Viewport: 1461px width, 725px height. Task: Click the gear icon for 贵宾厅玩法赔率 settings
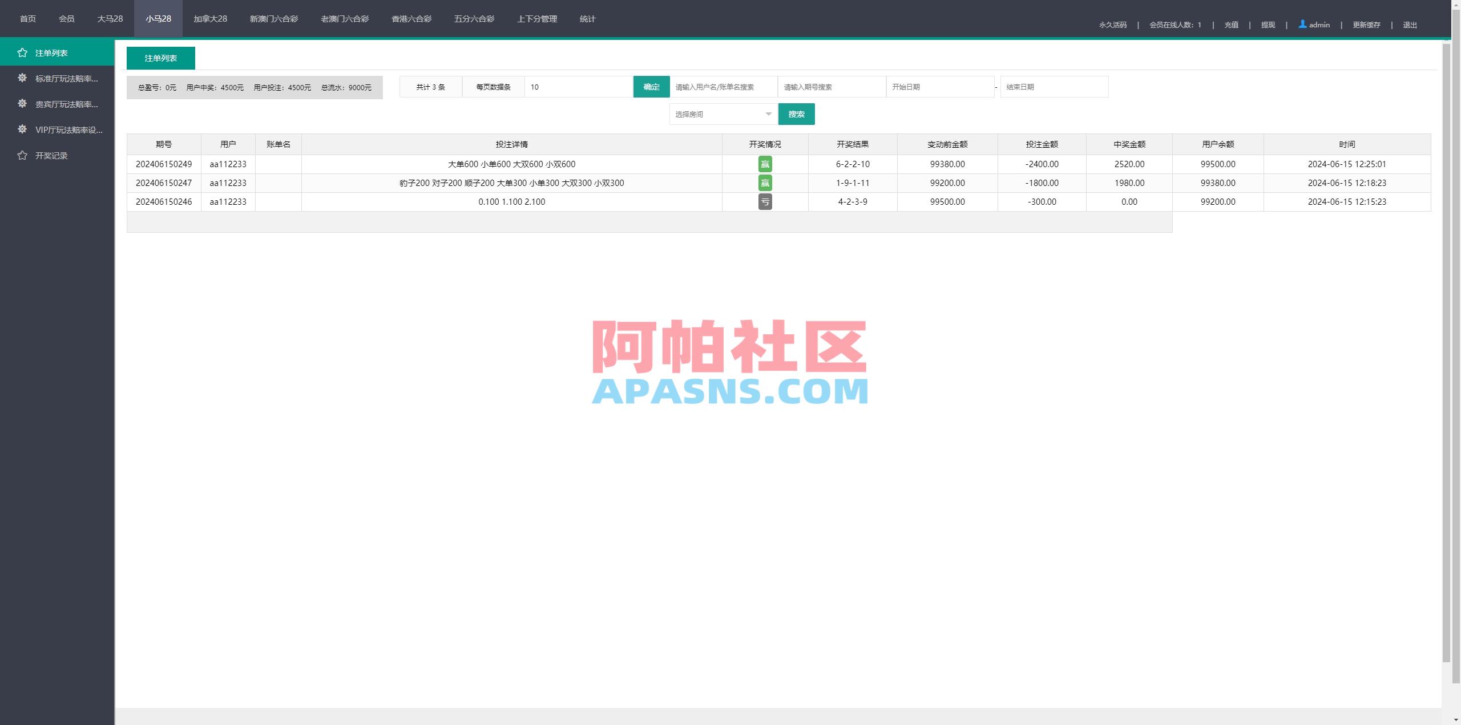(x=21, y=104)
